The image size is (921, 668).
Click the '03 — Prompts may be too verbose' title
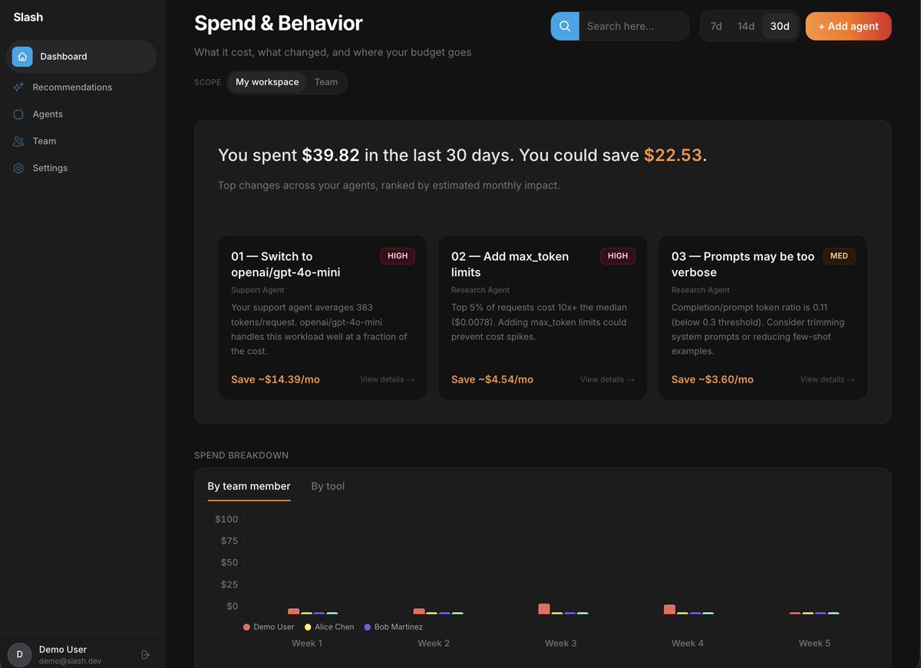(743, 265)
